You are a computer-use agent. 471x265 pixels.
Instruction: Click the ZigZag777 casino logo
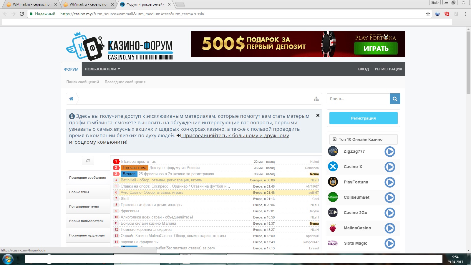(333, 151)
